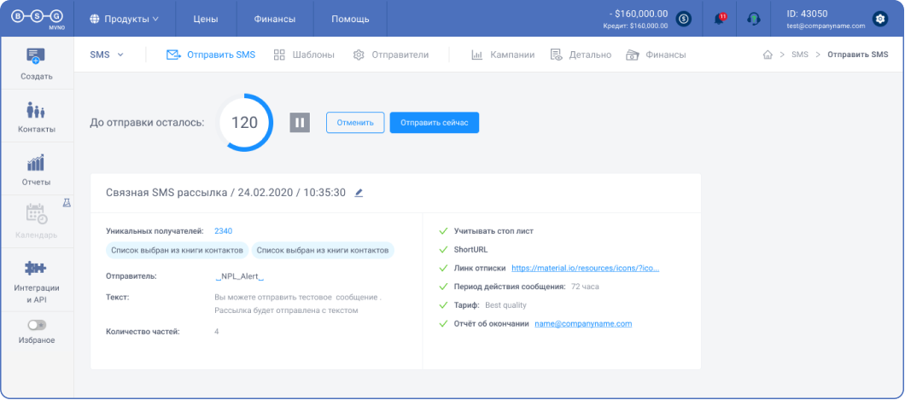Viewport: 905px width, 400px height.
Task: Click the checkmark by ShortURL
Action: [443, 250]
